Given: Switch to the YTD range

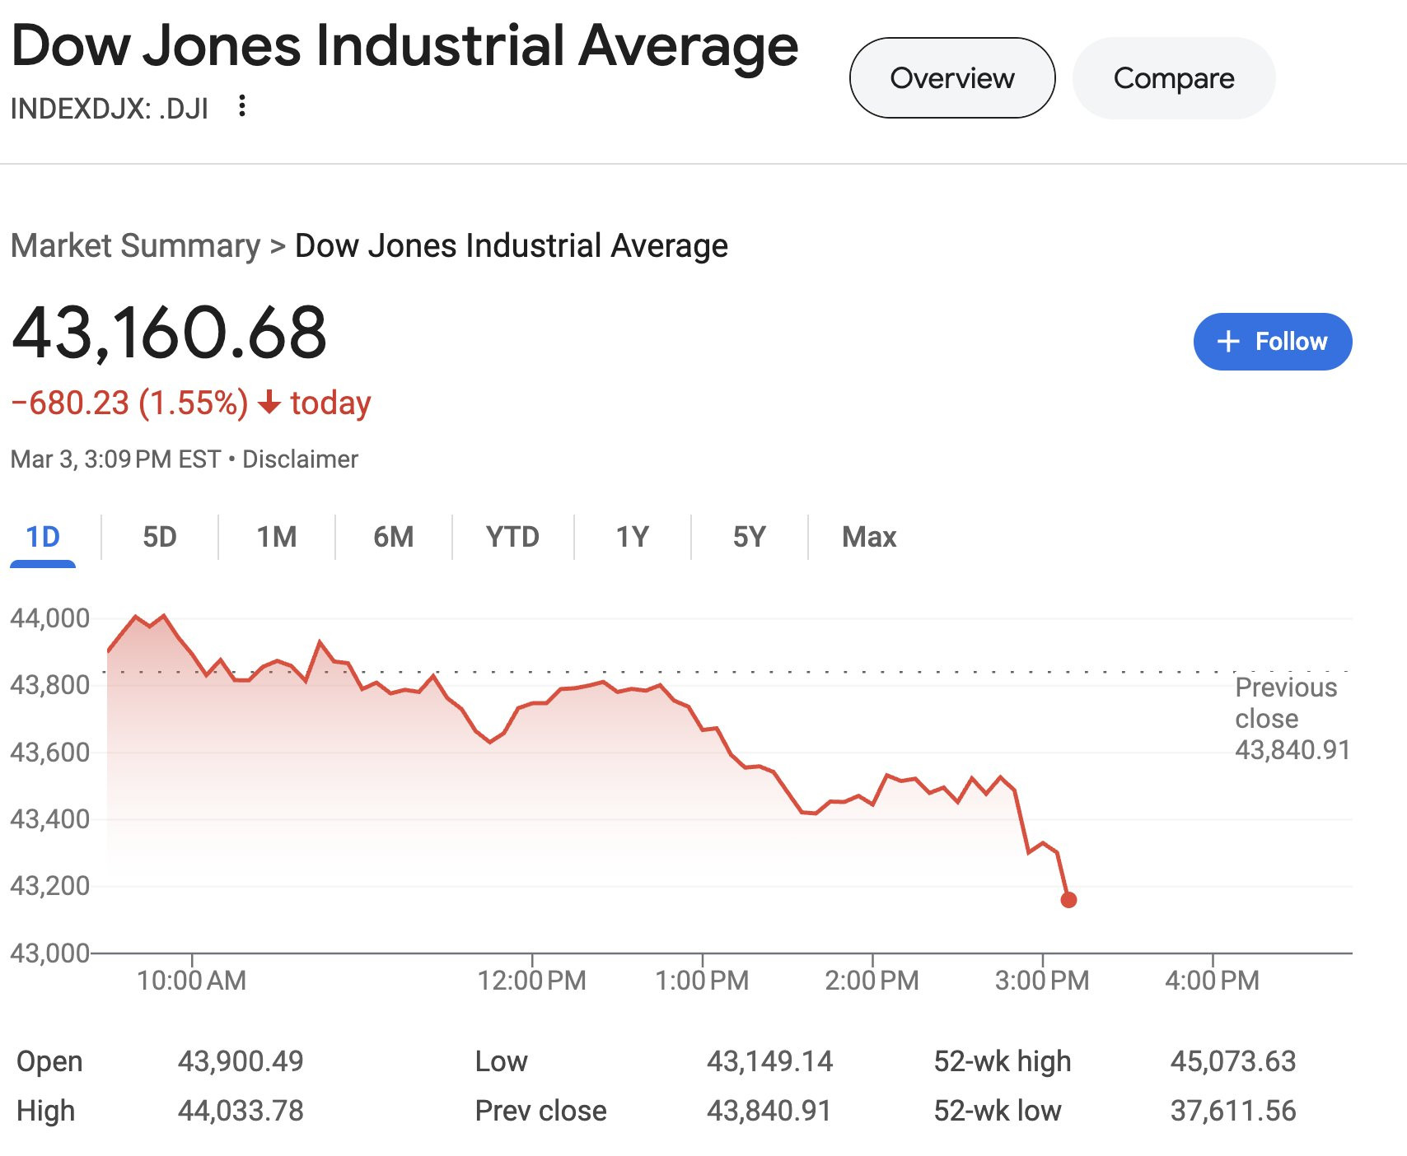Looking at the screenshot, I should (x=512, y=537).
